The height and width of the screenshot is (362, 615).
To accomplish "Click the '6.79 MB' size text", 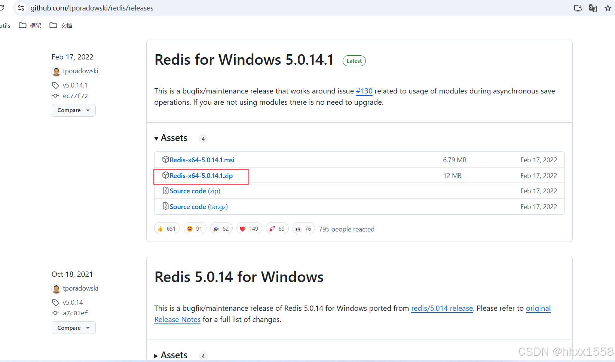I will click(455, 160).
